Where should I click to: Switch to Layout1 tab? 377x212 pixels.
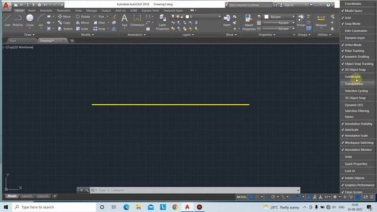point(27,196)
